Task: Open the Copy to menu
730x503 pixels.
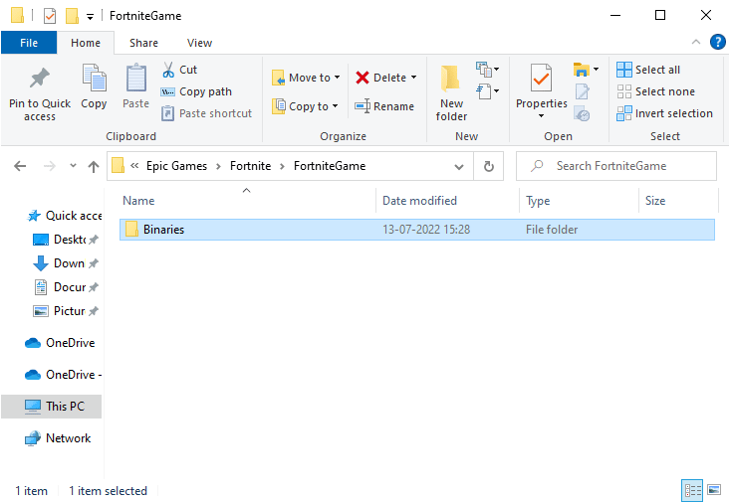Action: [x=305, y=106]
